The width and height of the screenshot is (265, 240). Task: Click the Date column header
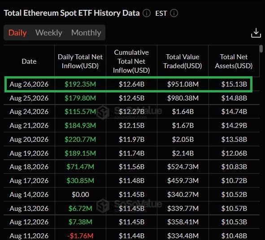tap(29, 61)
